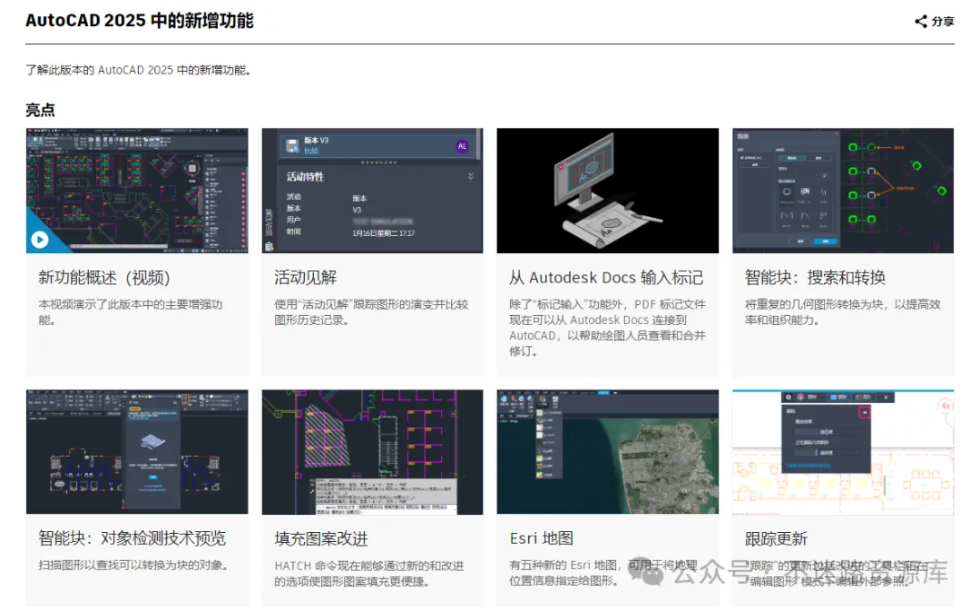Click the smart blocks search-and-convert thumbnail

pyautogui.click(x=843, y=191)
